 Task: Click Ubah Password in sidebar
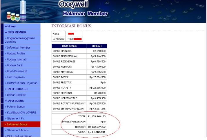(x=16, y=71)
